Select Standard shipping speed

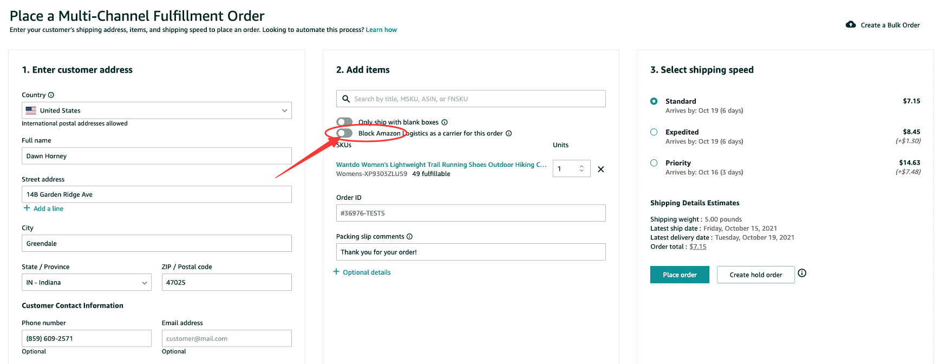pos(654,101)
